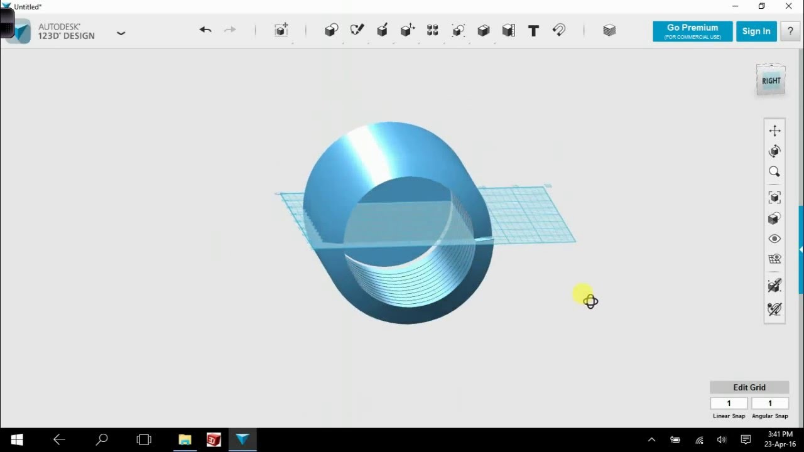Select the Orbit navigation tool
Image resolution: width=804 pixels, height=452 pixels.
click(774, 151)
